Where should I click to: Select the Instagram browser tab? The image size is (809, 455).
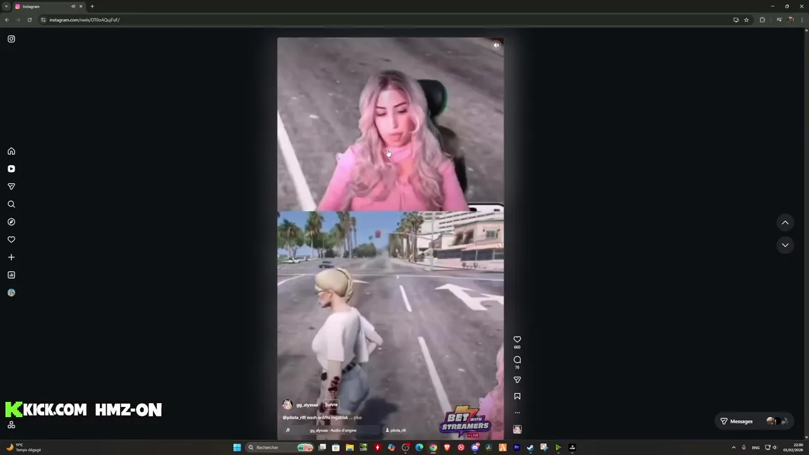point(49,6)
